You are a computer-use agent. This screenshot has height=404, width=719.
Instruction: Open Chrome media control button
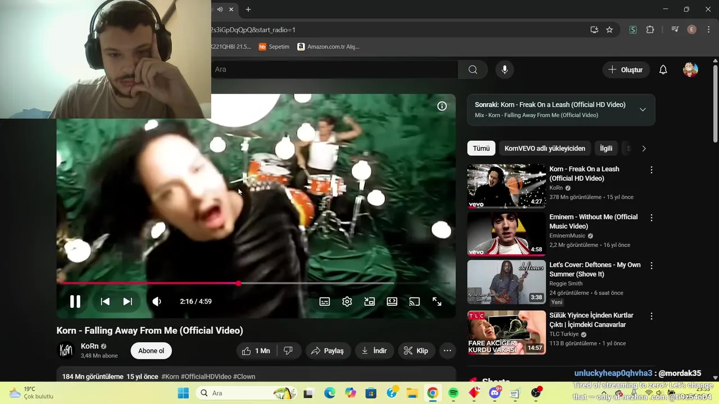[x=675, y=30]
